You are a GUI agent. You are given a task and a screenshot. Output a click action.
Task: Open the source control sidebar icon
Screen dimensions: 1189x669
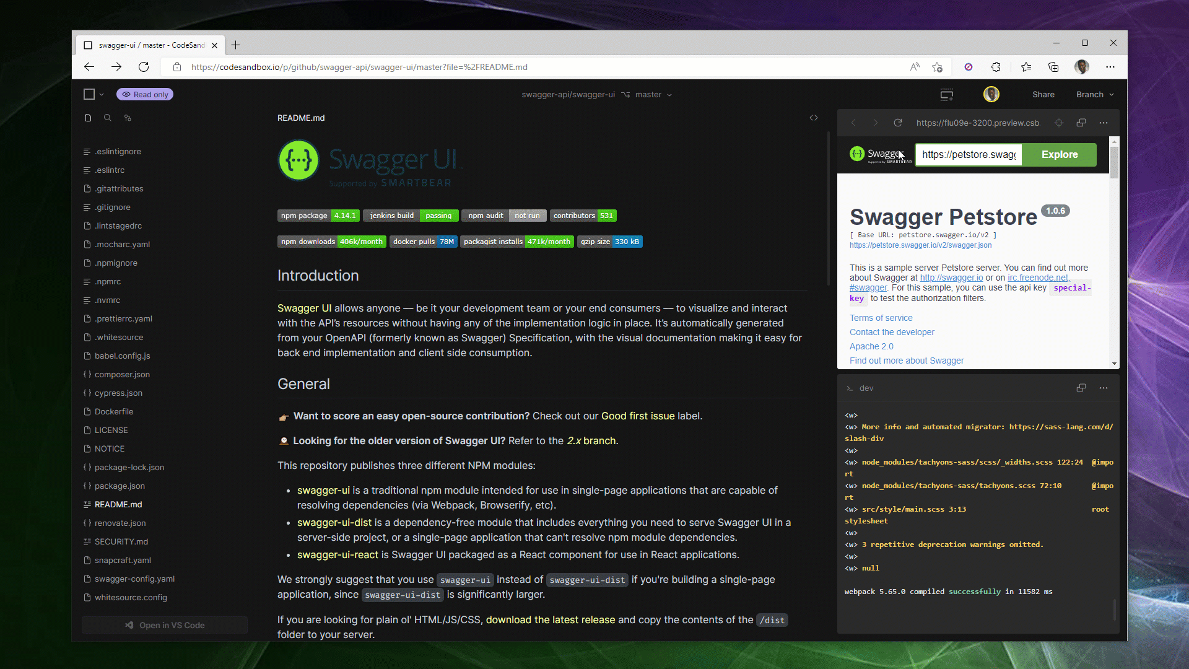128,118
